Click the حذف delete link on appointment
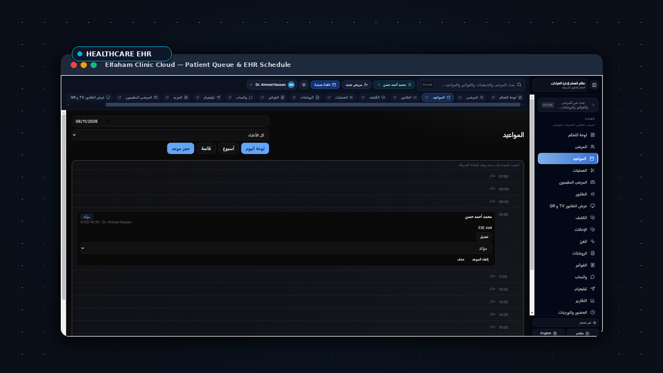The image size is (663, 373). tap(461, 259)
